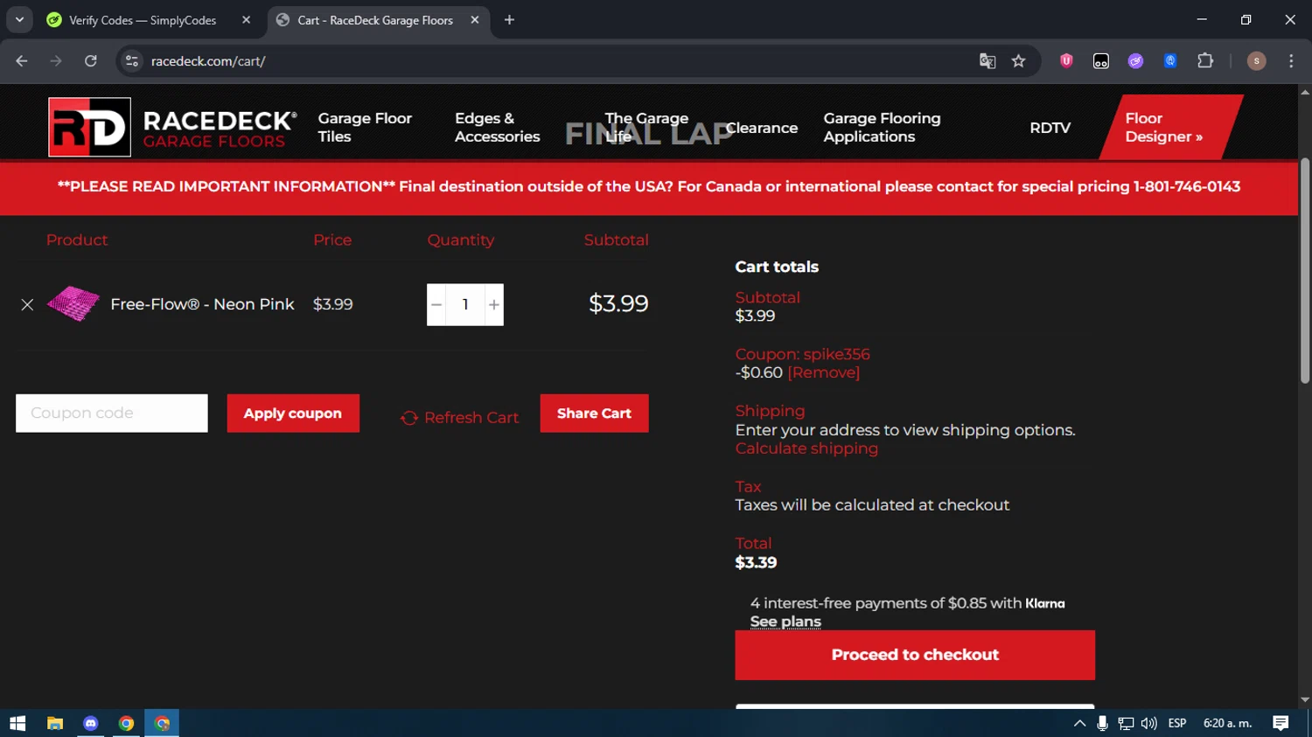1312x737 pixels.
Task: Click the phone number 1-801-746-0143 banner
Action: pos(1186,186)
